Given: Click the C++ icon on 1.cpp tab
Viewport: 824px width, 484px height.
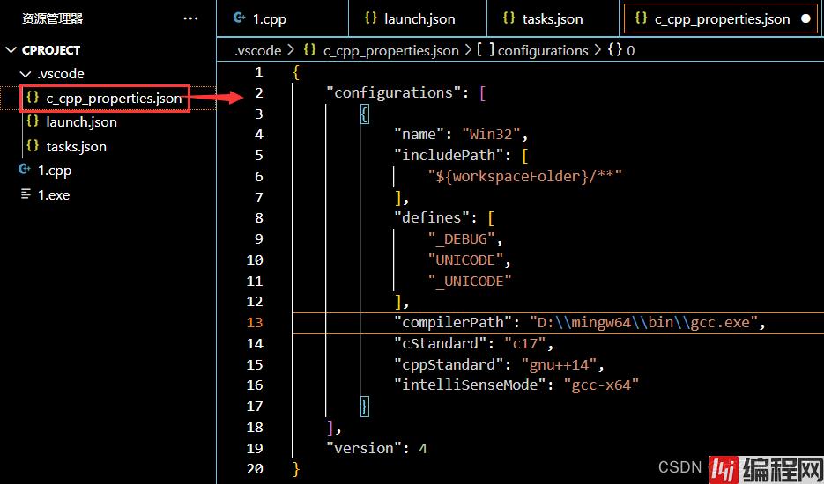Looking at the screenshot, I should pyautogui.click(x=239, y=18).
